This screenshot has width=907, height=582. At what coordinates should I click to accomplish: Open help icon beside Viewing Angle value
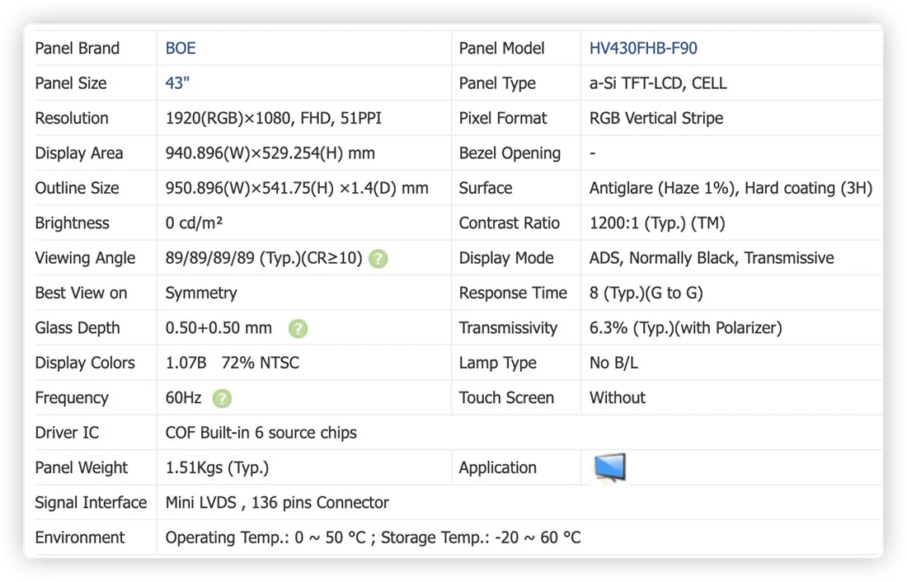click(378, 259)
